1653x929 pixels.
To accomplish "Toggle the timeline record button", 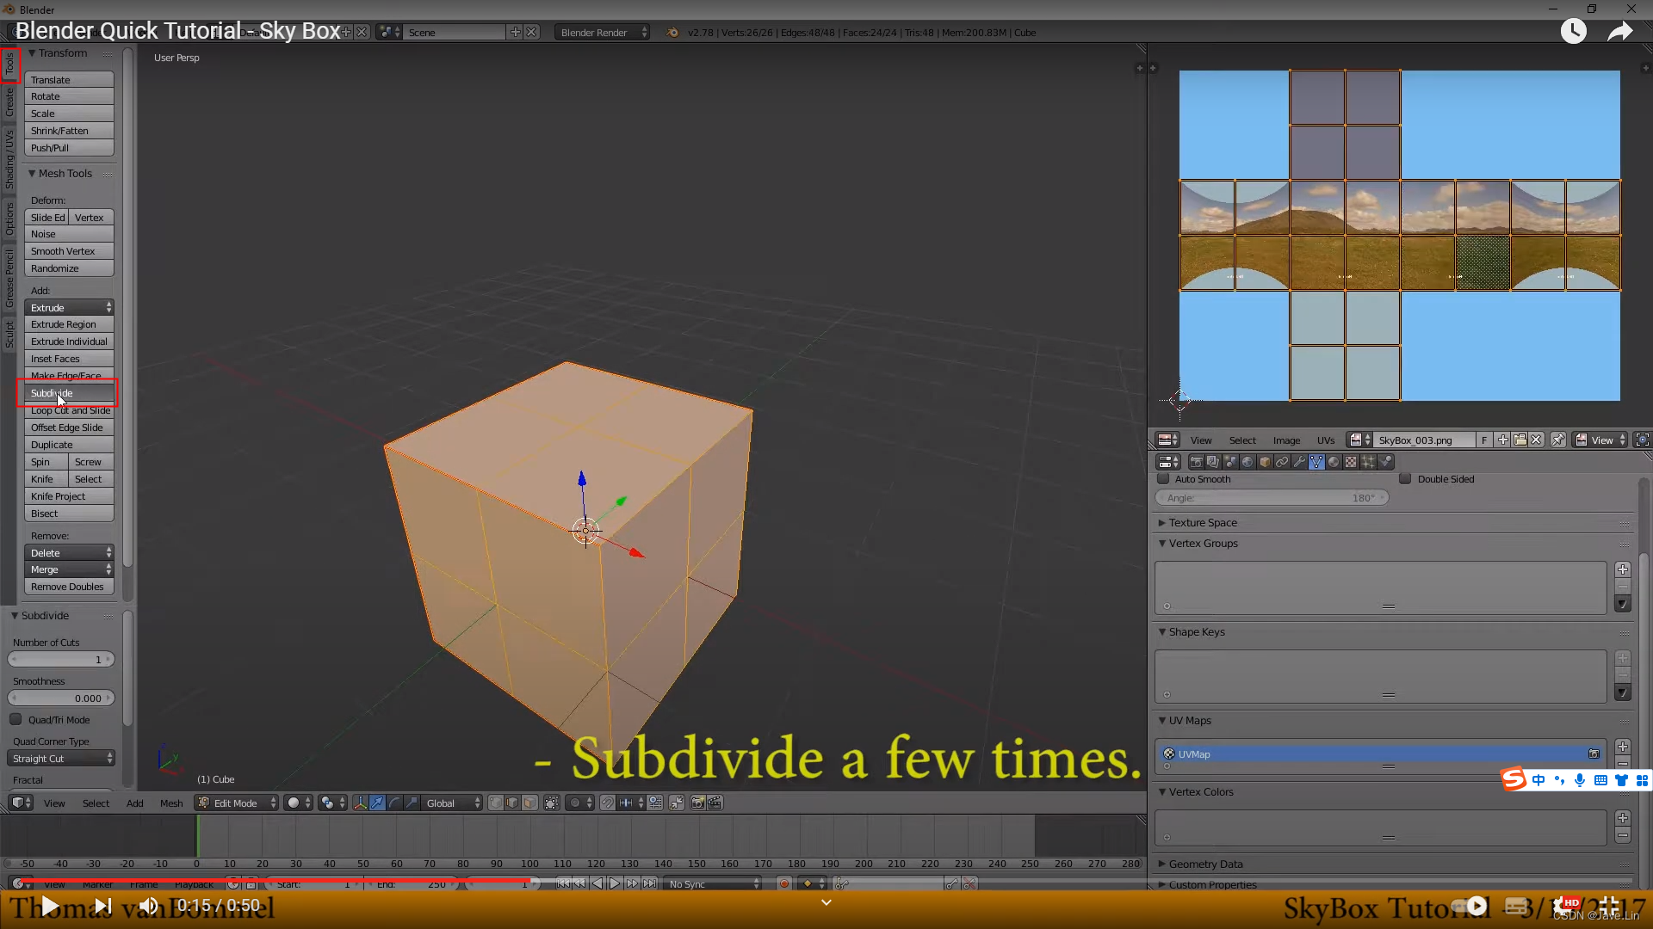I will click(x=784, y=883).
